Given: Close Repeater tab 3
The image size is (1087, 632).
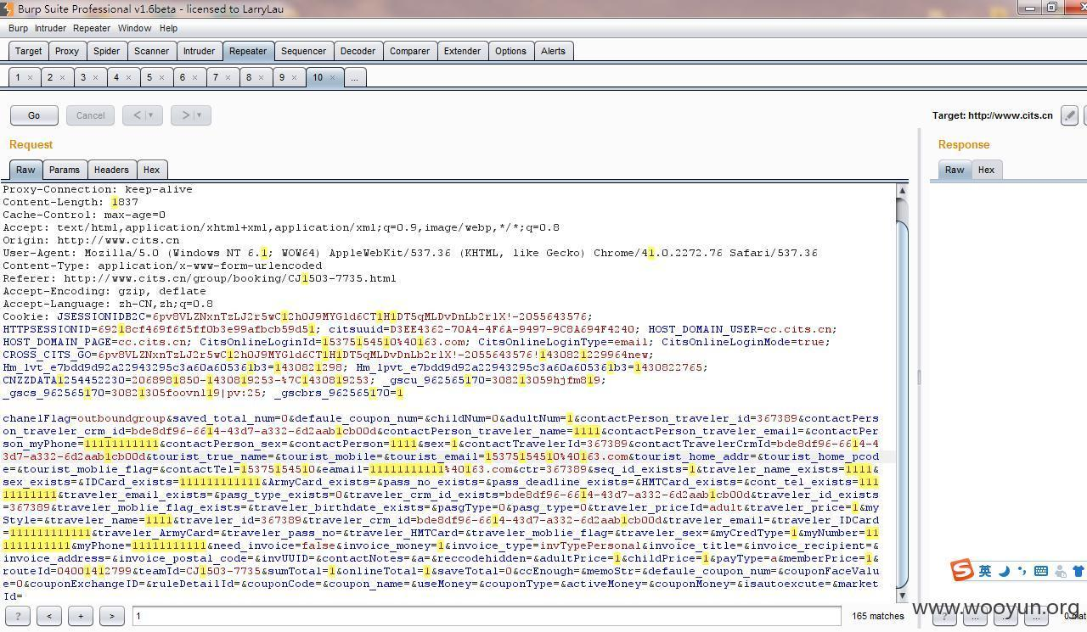Looking at the screenshot, I should pyautogui.click(x=96, y=77).
